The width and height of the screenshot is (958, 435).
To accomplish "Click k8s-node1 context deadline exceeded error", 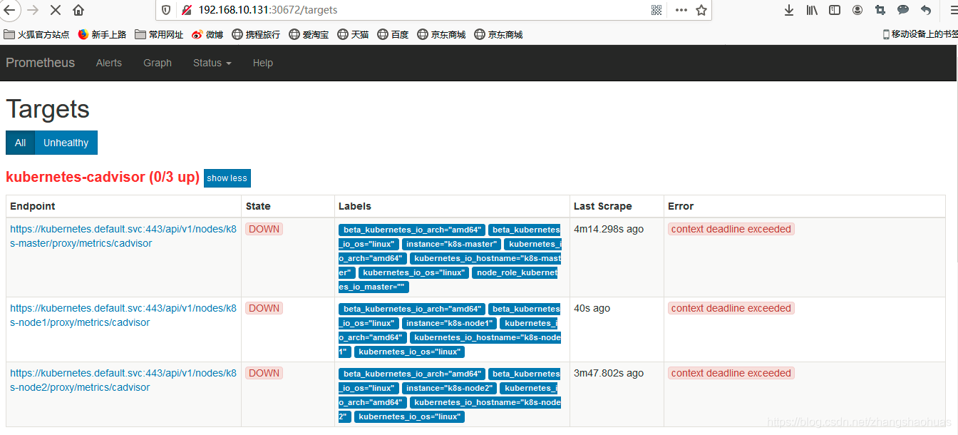I will [x=731, y=308].
